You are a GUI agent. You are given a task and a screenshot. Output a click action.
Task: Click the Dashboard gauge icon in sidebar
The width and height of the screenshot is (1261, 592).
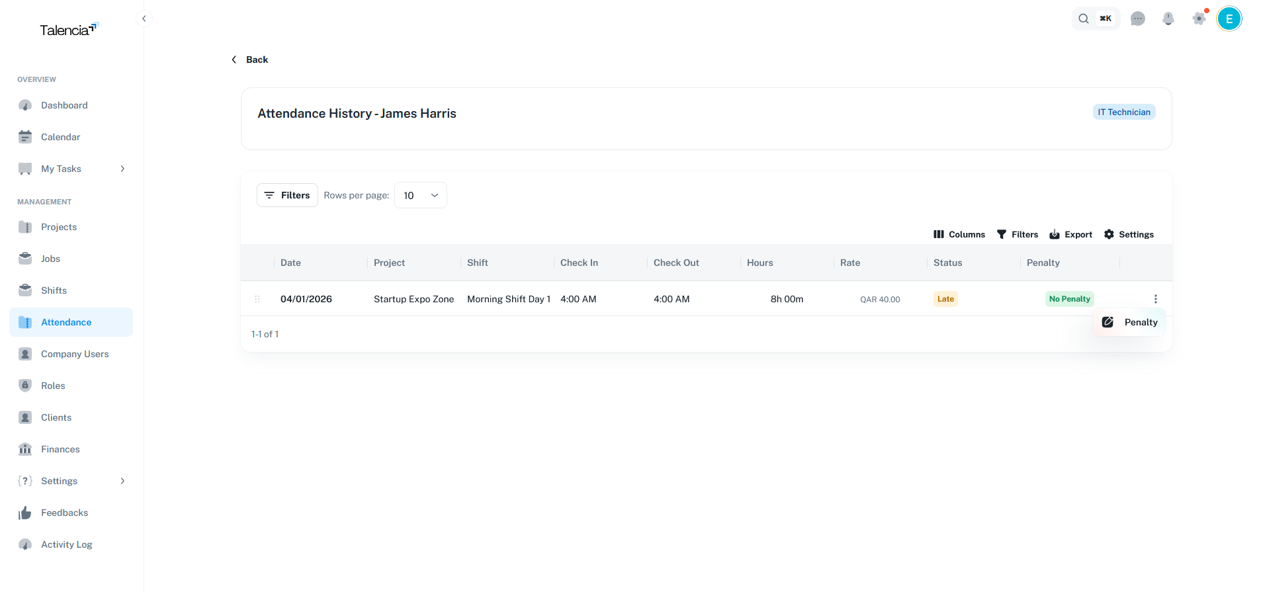click(25, 105)
